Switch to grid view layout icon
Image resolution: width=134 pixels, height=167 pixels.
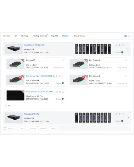click(x=125, y=36)
